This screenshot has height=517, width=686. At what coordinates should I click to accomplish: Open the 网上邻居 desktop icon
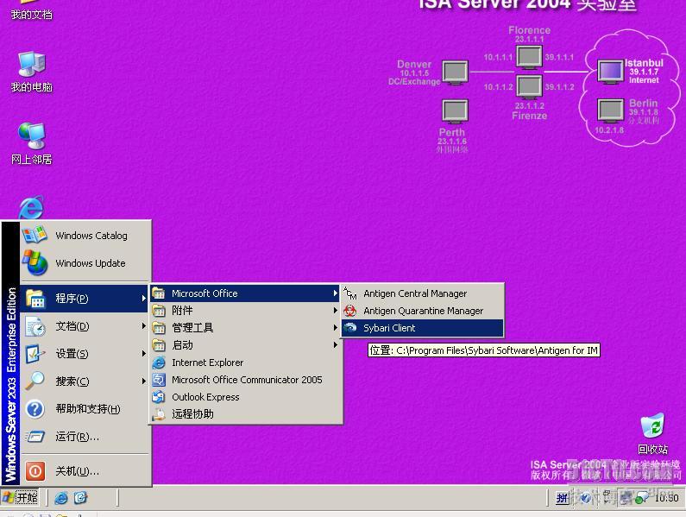[32, 144]
